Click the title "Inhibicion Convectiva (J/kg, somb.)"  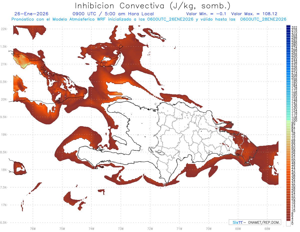(x=152, y=6)
